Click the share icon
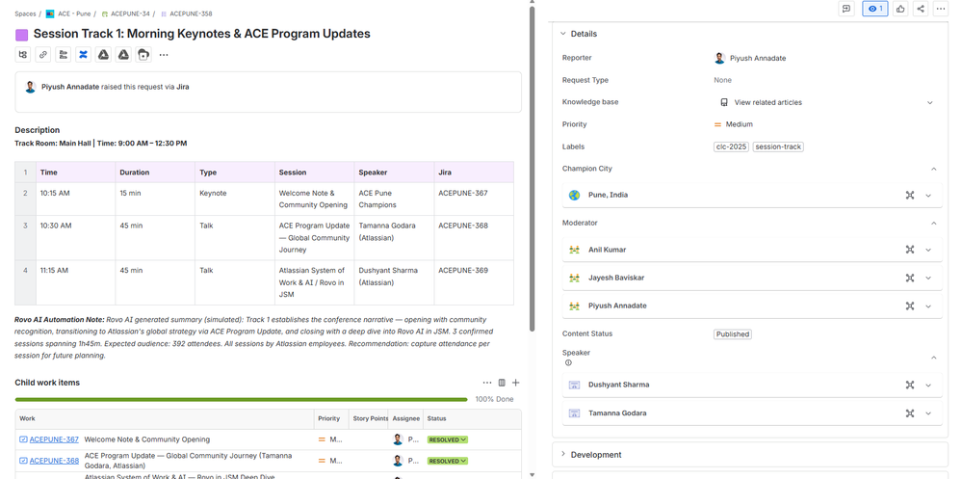This screenshot has width=962, height=479. tap(921, 9)
